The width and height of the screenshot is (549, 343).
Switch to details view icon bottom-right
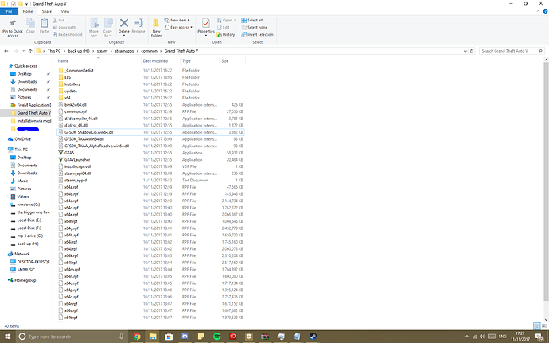[537, 326]
